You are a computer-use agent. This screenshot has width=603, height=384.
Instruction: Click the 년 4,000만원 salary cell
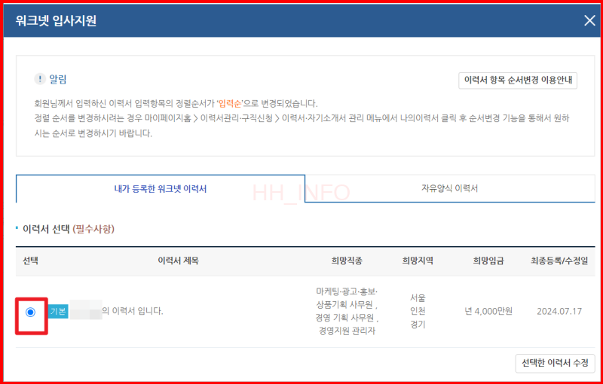488,311
